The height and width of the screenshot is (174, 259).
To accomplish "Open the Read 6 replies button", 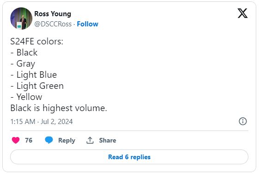I will [x=129, y=157].
